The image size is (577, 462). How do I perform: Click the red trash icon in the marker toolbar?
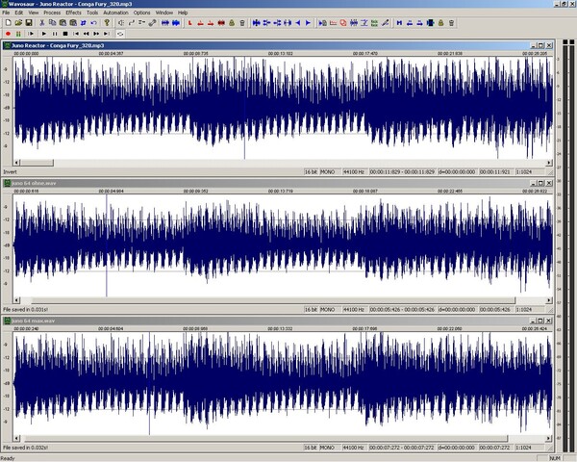click(242, 23)
